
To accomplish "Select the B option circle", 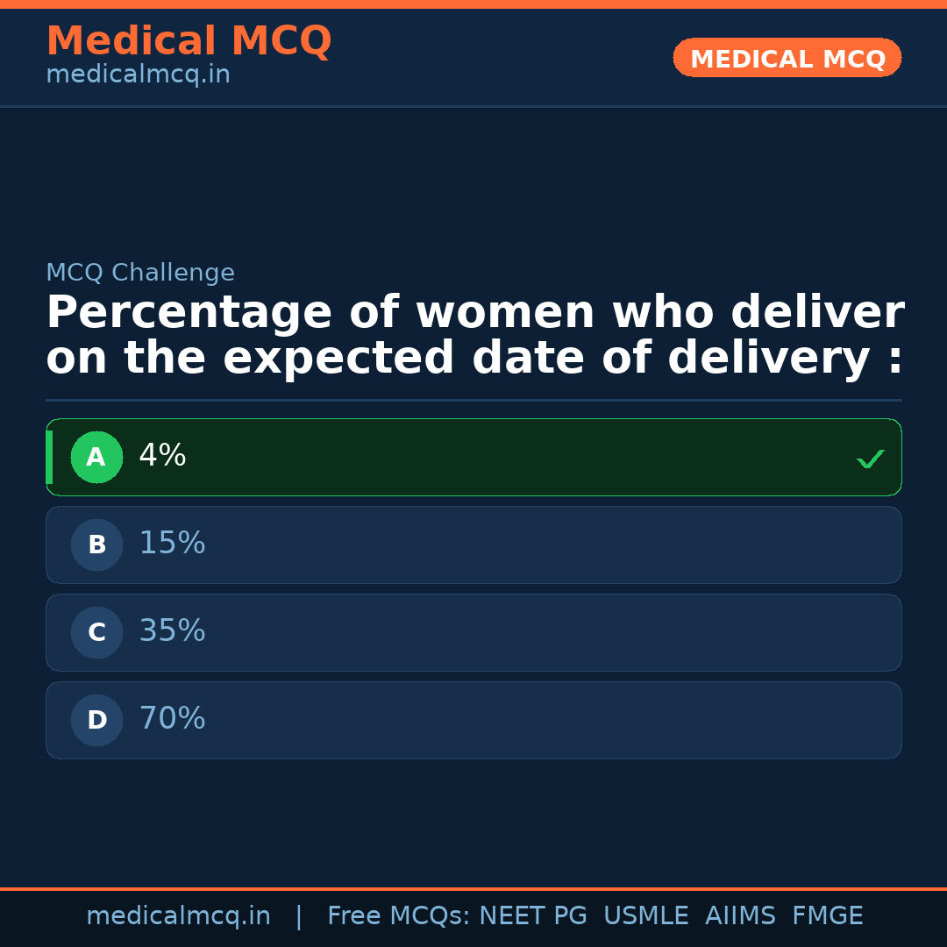I will (x=96, y=545).
